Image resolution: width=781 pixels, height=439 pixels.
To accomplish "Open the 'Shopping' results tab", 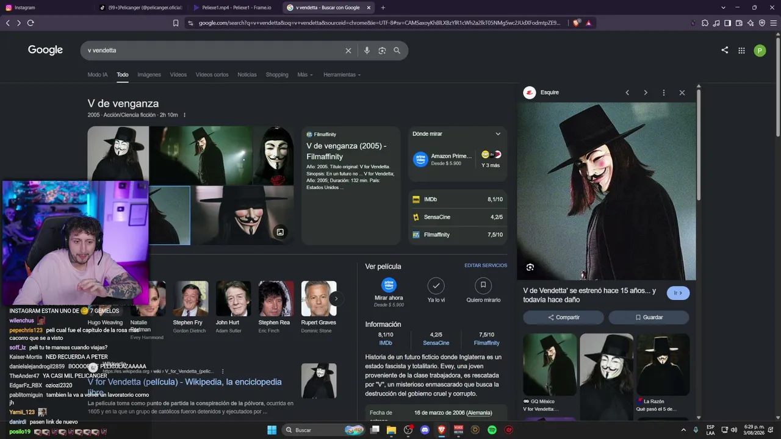I will pyautogui.click(x=277, y=75).
